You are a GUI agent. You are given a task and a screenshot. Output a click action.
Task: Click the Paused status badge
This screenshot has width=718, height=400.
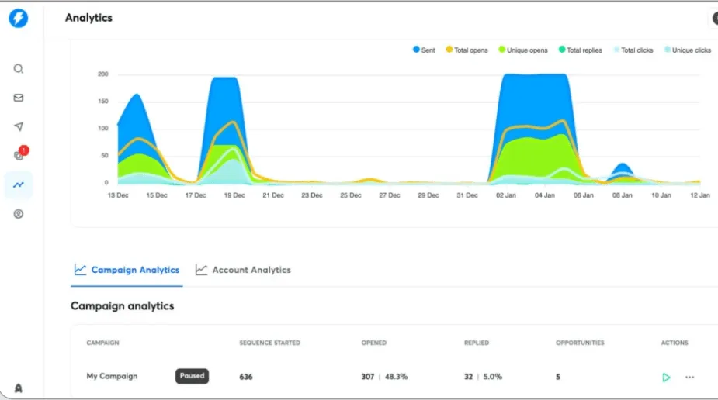[x=192, y=376]
